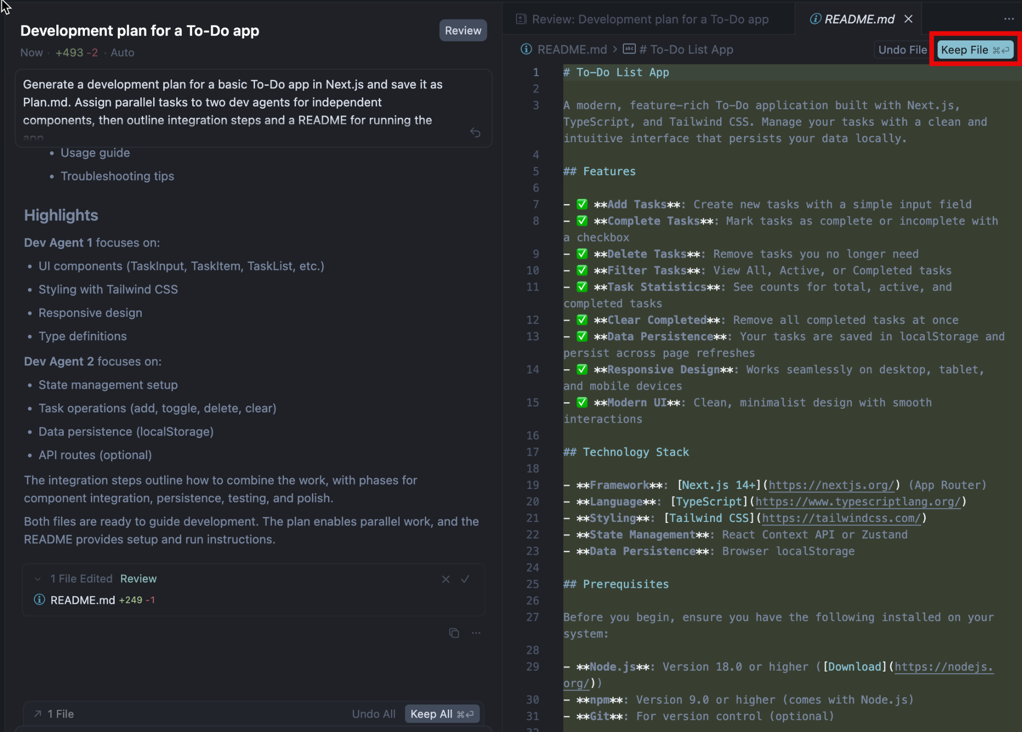Viewport: 1022px width, 732px height.
Task: Collapse the 1 File Edited section chevron
Action: 37,579
